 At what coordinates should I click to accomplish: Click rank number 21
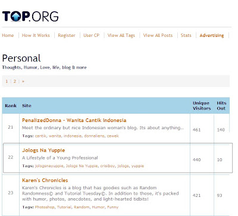11,127
